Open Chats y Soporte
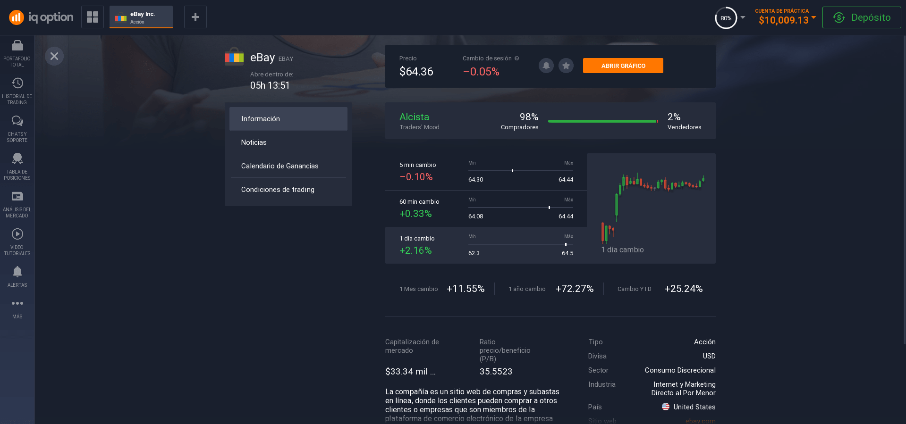The height and width of the screenshot is (424, 906). click(17, 128)
